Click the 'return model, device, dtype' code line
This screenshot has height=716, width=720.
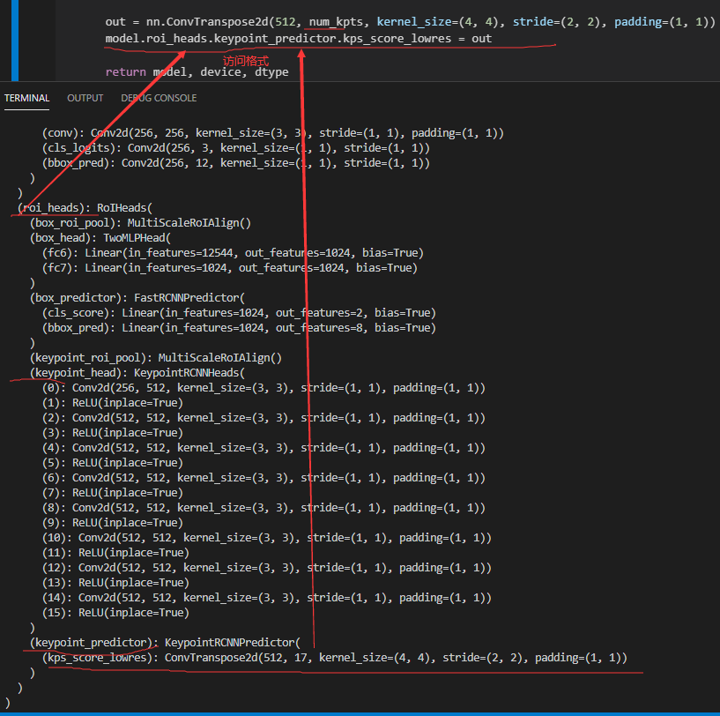tap(197, 72)
